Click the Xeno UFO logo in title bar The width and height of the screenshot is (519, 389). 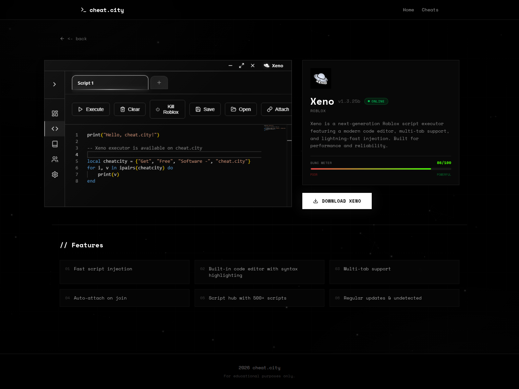[x=267, y=65]
